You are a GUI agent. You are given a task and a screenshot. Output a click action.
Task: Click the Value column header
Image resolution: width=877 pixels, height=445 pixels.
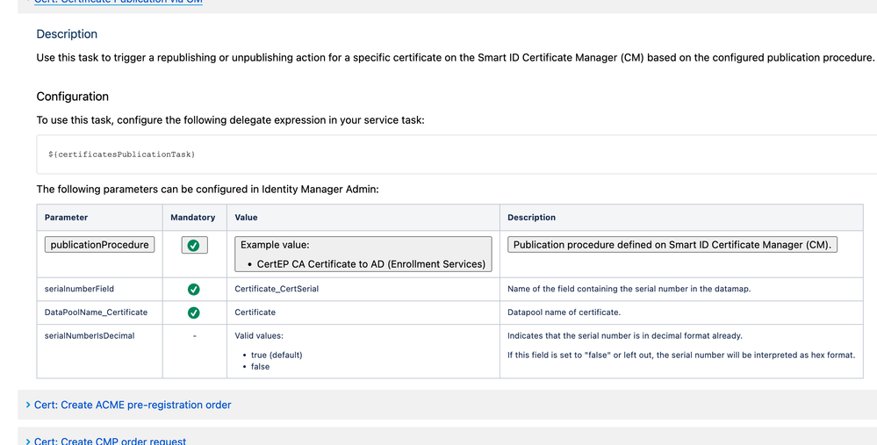[x=246, y=218]
